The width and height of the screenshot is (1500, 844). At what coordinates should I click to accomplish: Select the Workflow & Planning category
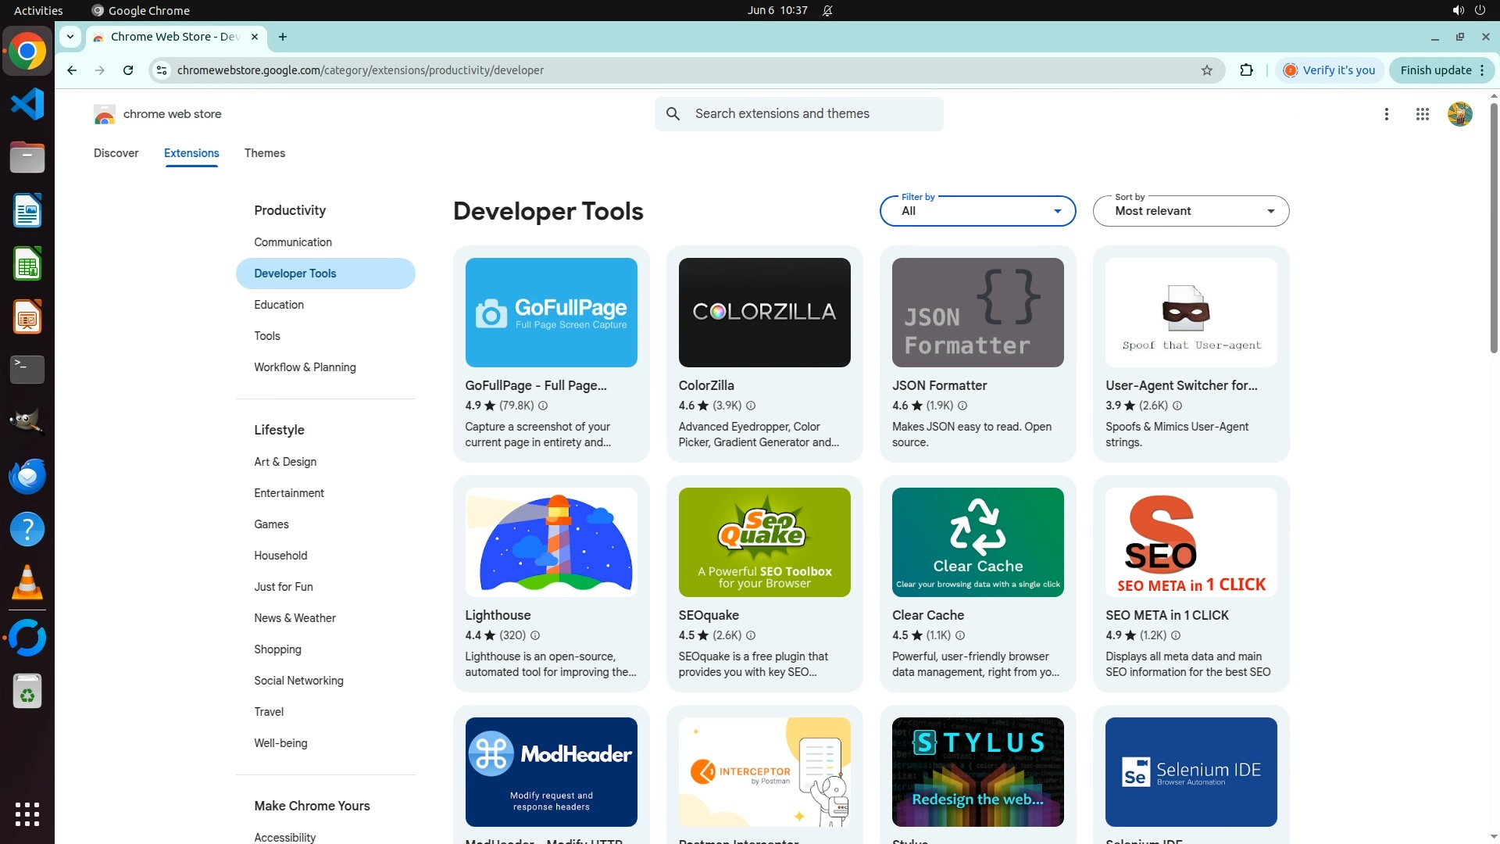tap(305, 367)
